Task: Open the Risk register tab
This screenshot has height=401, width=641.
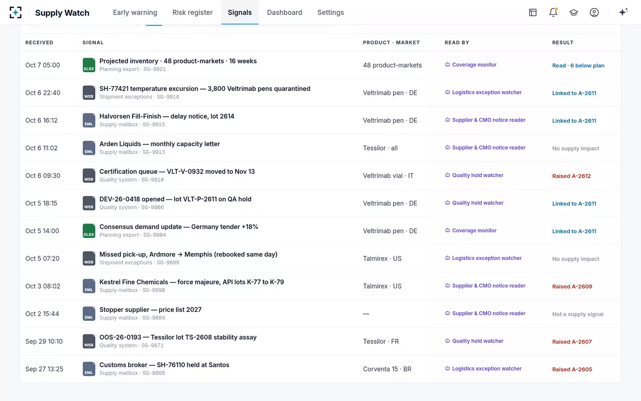Action: [x=192, y=12]
